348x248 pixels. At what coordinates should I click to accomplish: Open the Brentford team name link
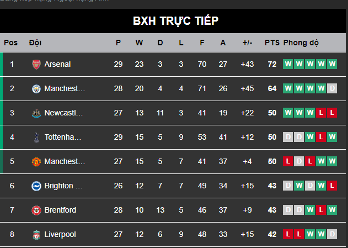click(60, 210)
